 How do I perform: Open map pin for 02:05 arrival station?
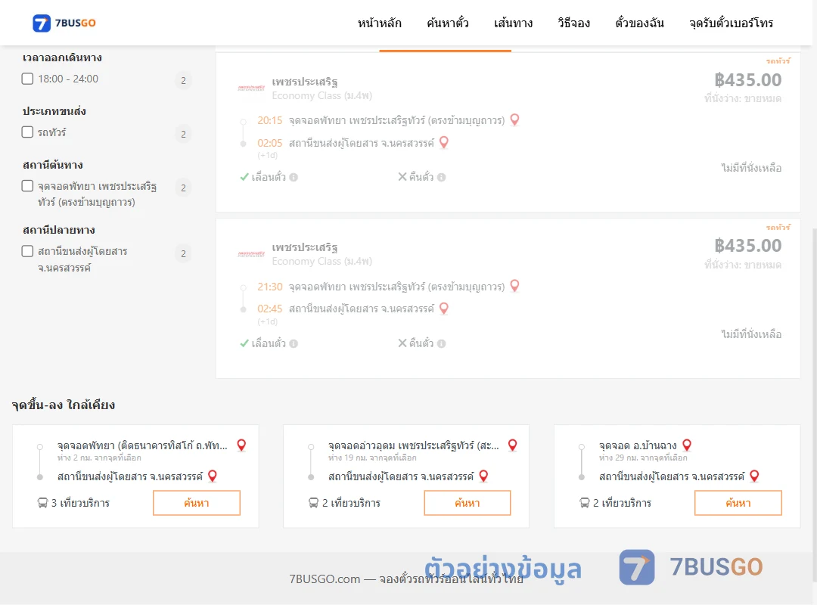click(444, 142)
